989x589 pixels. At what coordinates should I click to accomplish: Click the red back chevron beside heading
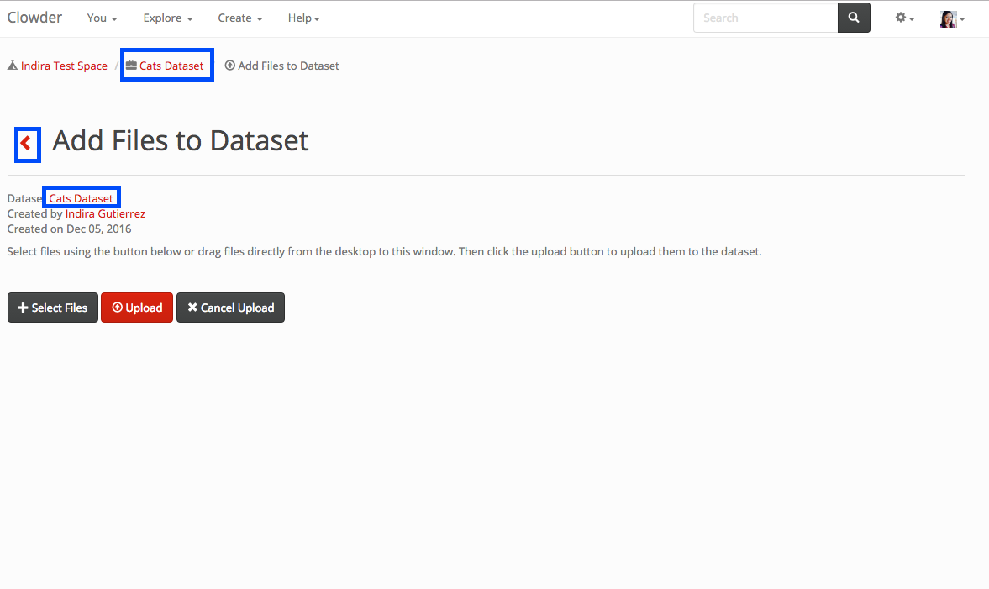tap(26, 143)
